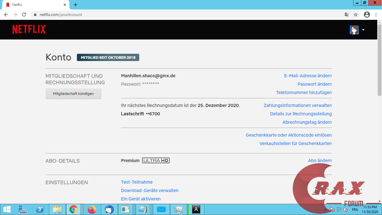Click the Passwort: ******** text
This screenshot has height=215, width=382.
tap(140, 84)
